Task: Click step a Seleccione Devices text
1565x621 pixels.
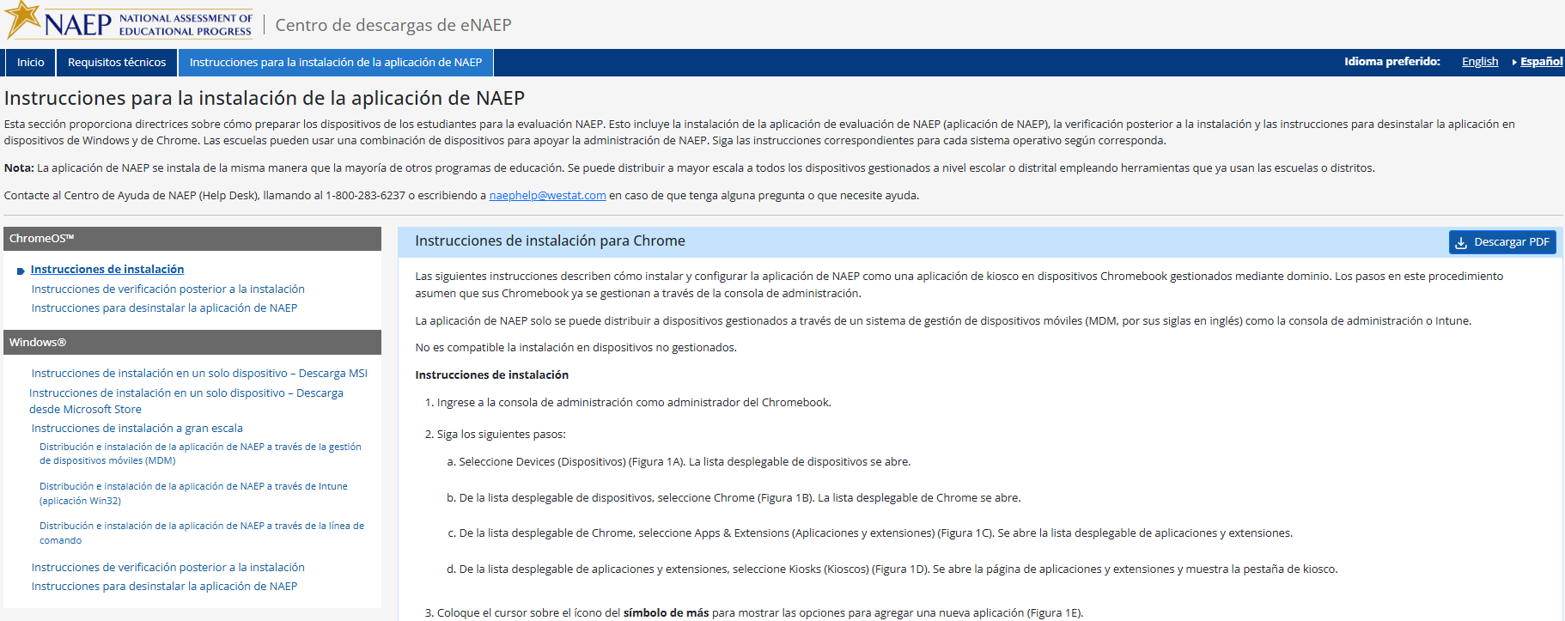Action: [685, 462]
